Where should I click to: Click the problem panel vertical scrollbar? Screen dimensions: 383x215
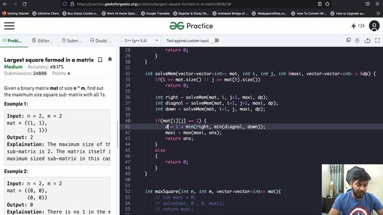click(117, 134)
